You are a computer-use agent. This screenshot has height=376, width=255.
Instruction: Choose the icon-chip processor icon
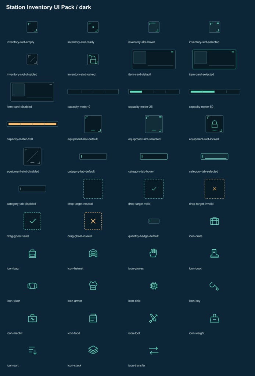click(154, 286)
